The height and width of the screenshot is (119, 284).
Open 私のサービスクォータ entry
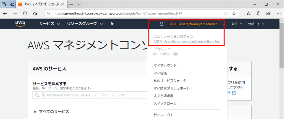pyautogui.click(x=170, y=81)
